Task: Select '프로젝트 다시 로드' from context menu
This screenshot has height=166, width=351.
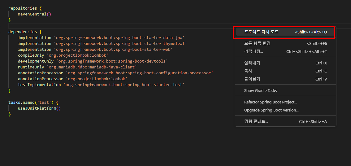Action: (x=285, y=32)
